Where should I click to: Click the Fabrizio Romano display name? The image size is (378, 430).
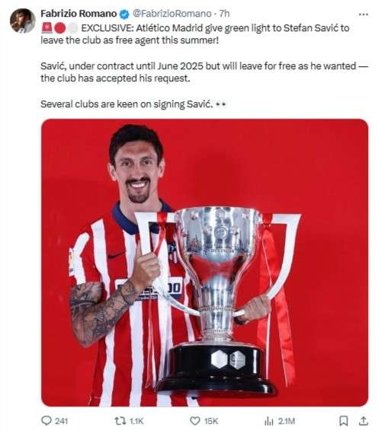point(78,14)
